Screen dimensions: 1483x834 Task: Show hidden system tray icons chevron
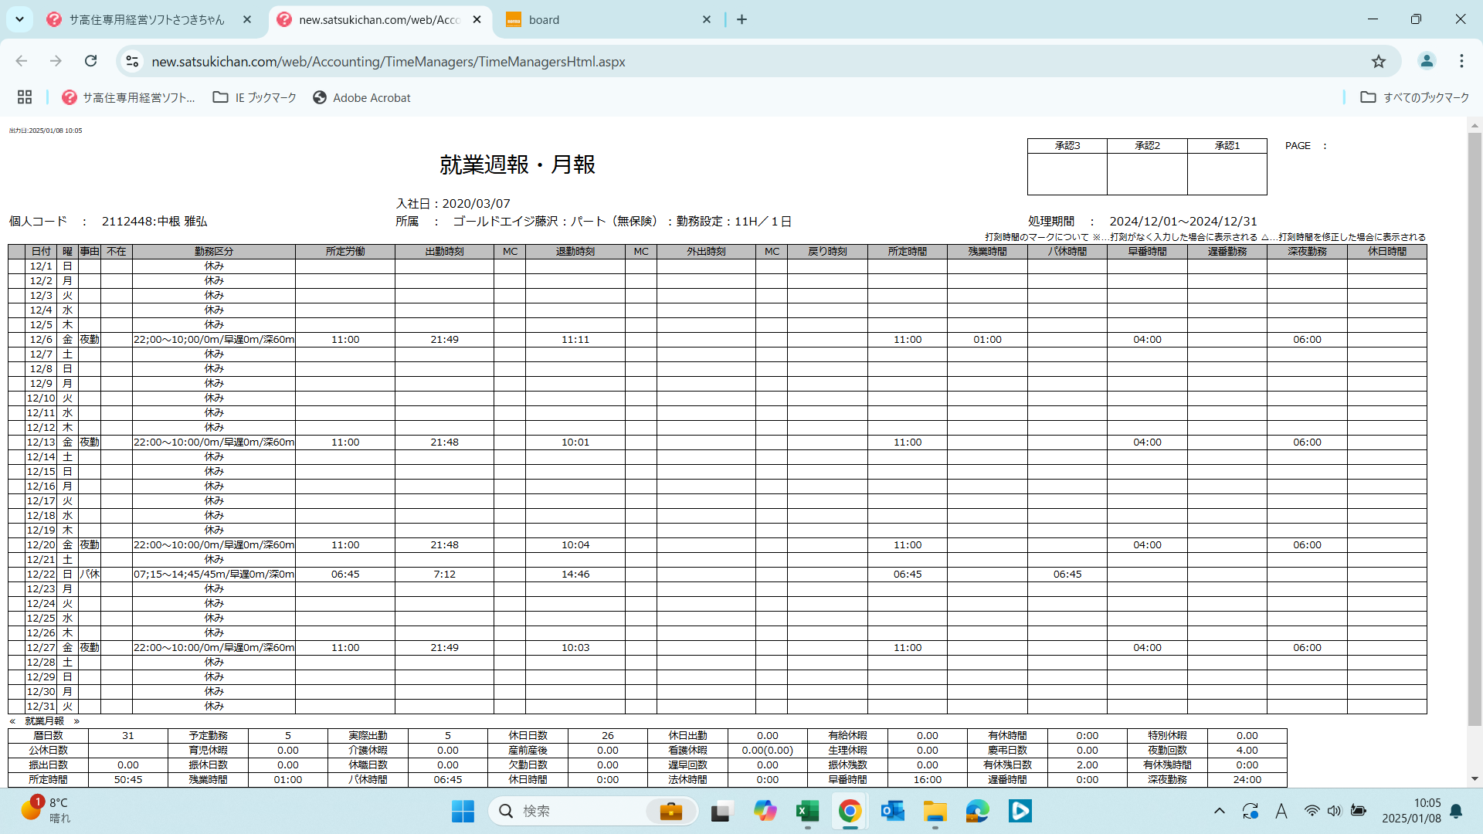tap(1220, 811)
